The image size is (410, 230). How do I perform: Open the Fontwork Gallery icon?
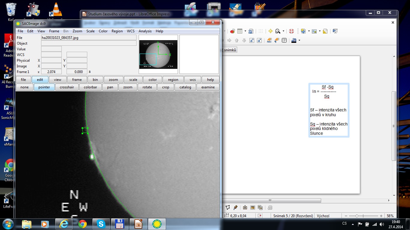click(245, 208)
